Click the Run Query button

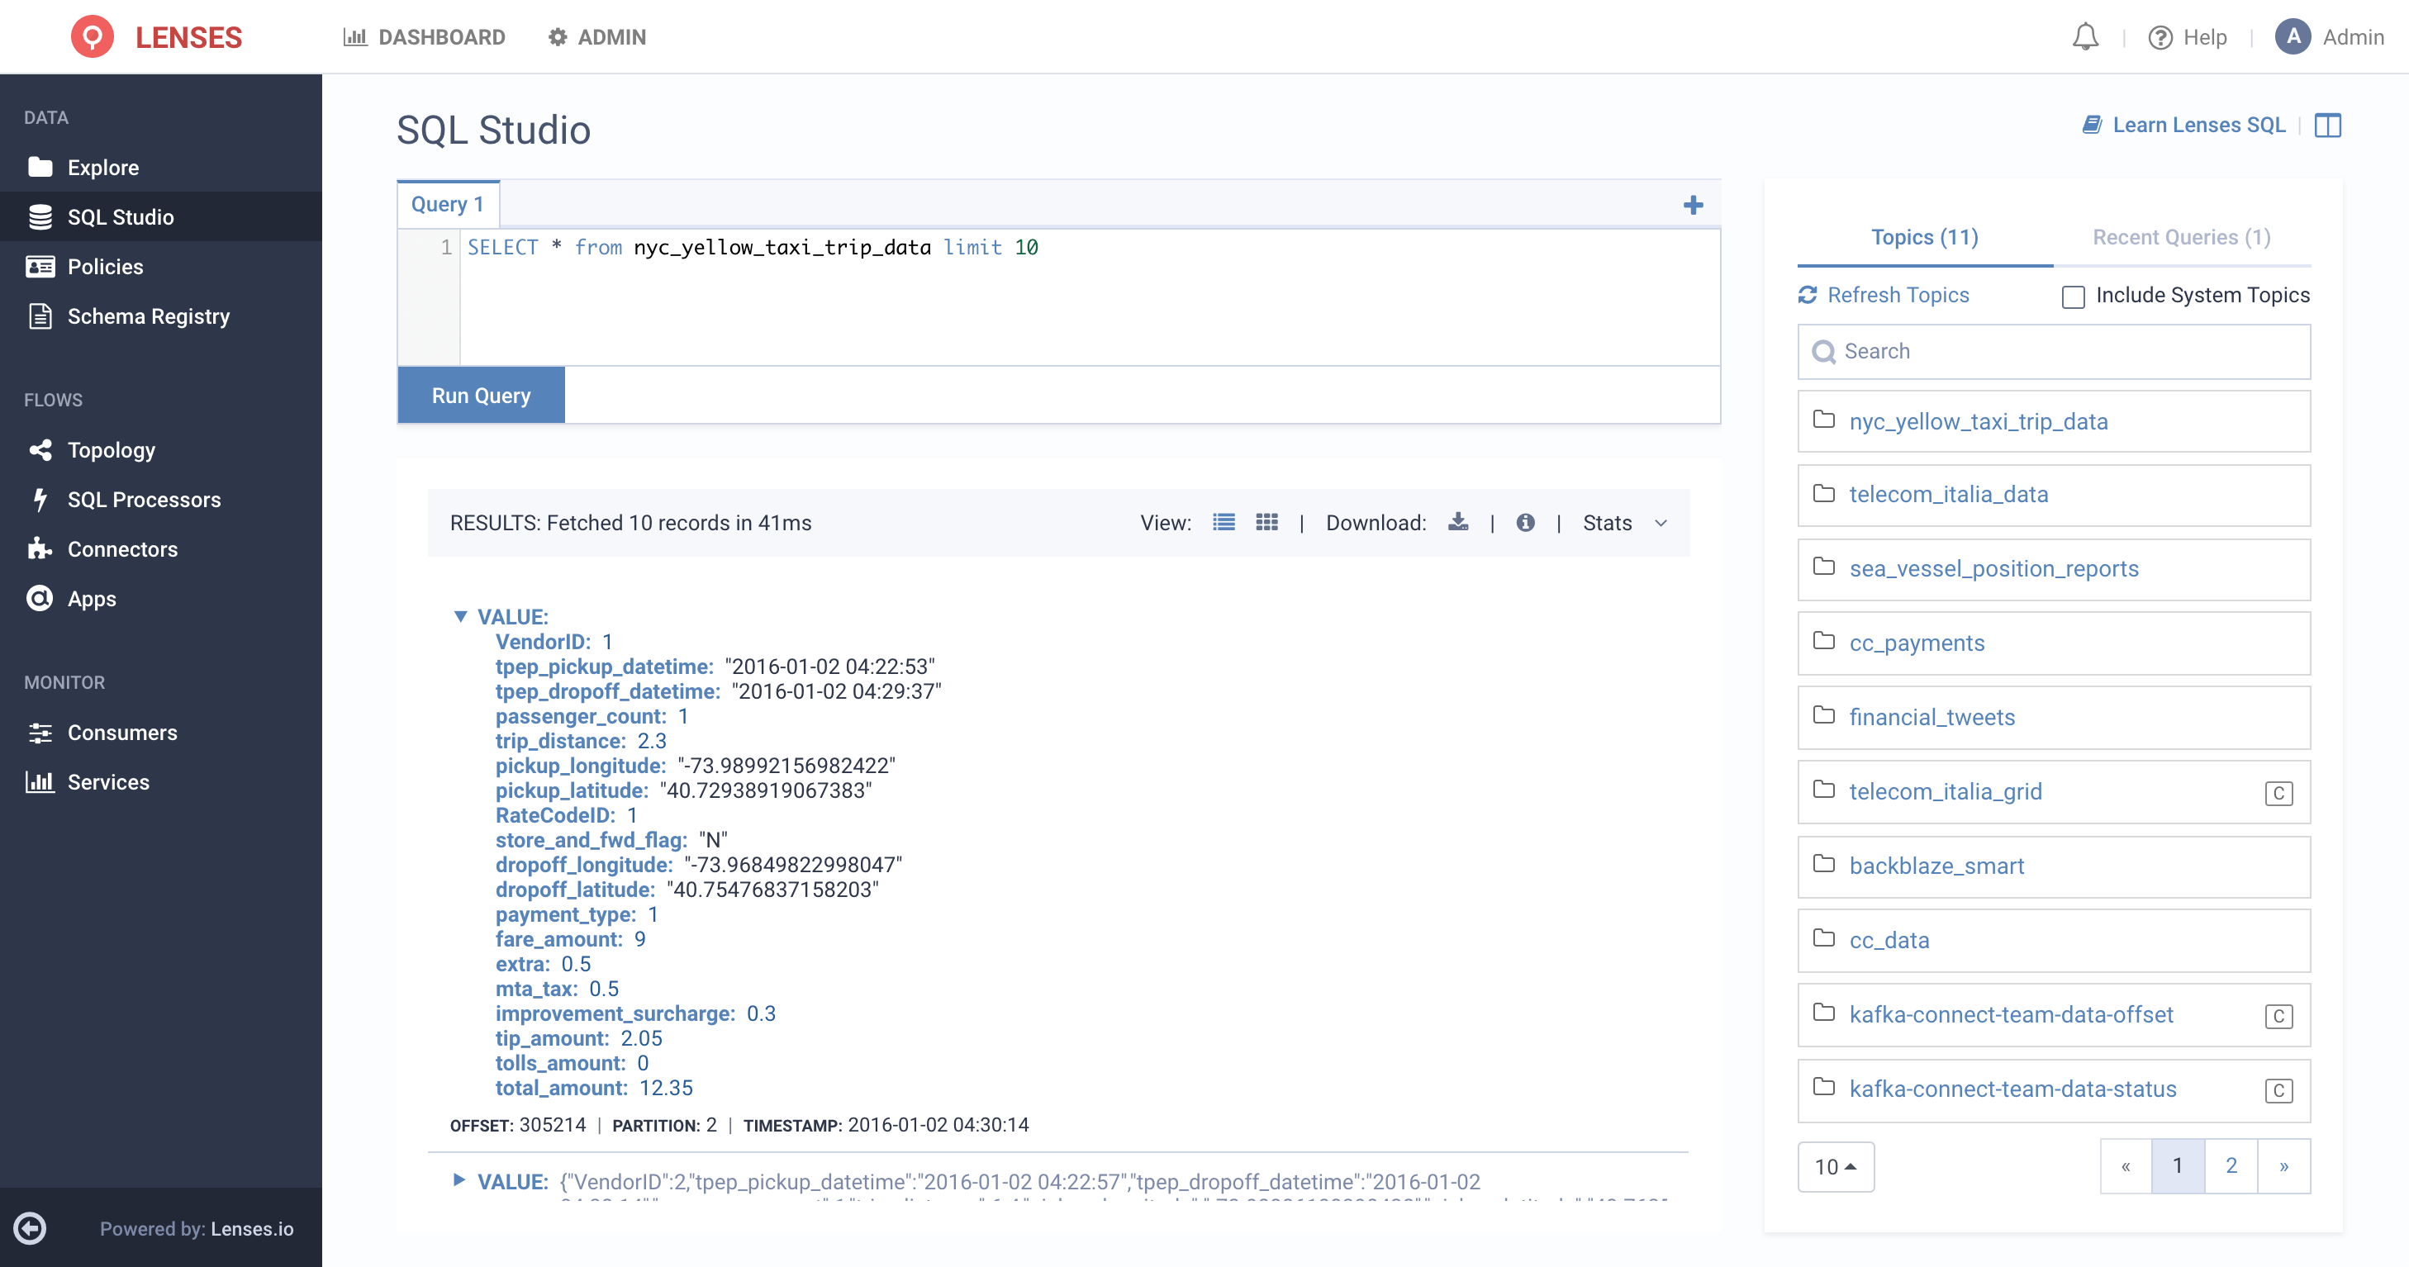click(x=481, y=396)
